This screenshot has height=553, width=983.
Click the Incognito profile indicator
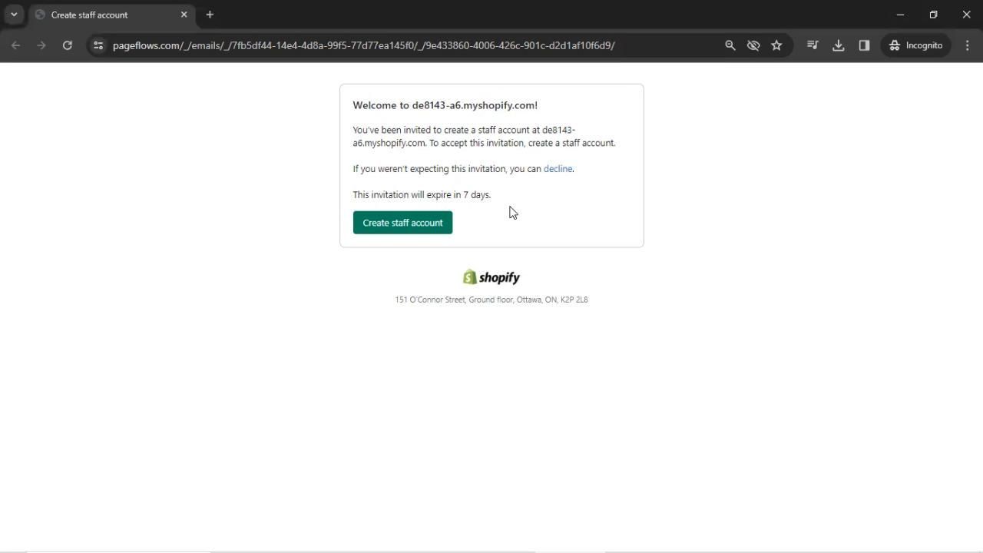(915, 45)
